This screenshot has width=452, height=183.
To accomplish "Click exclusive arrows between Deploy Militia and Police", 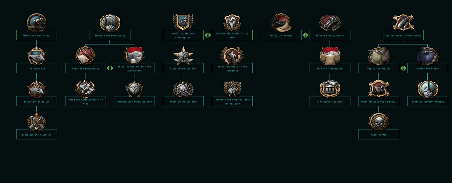I will tap(403, 68).
